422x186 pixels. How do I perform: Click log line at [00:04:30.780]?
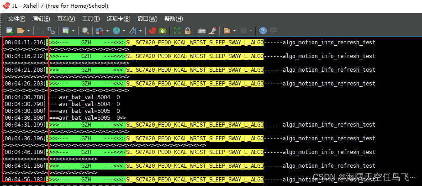tap(61, 97)
